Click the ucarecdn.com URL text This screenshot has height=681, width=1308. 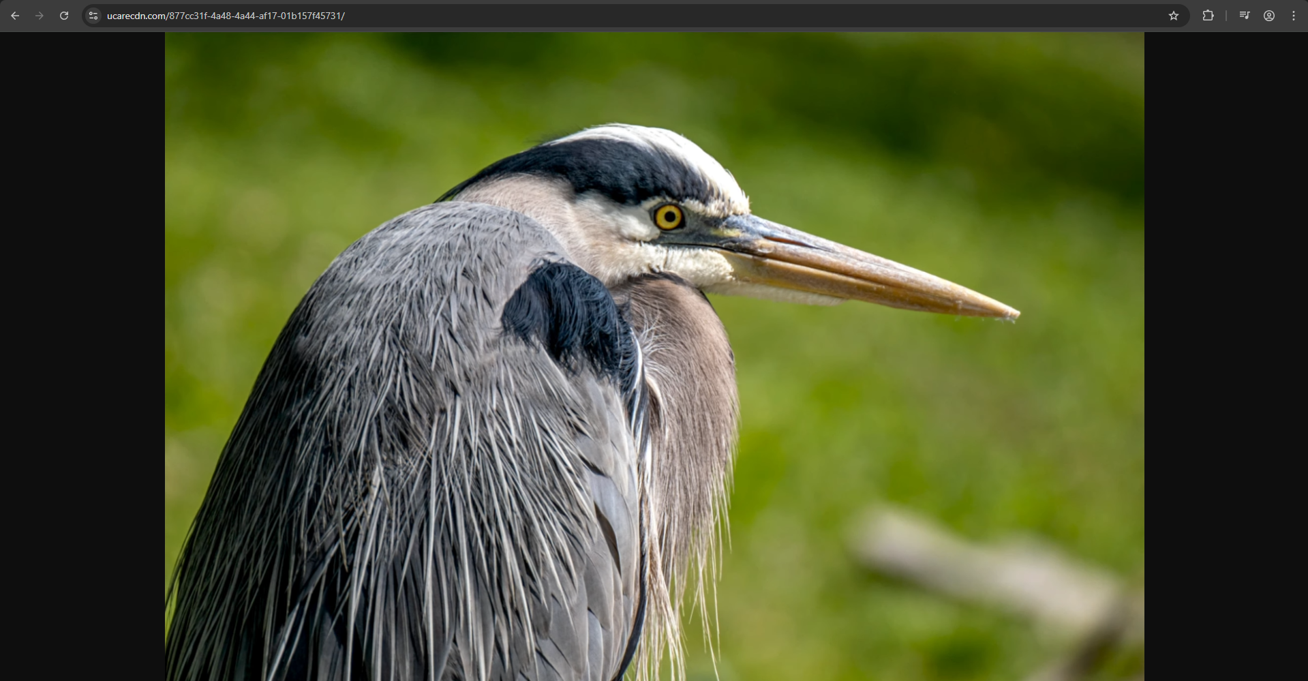click(225, 16)
